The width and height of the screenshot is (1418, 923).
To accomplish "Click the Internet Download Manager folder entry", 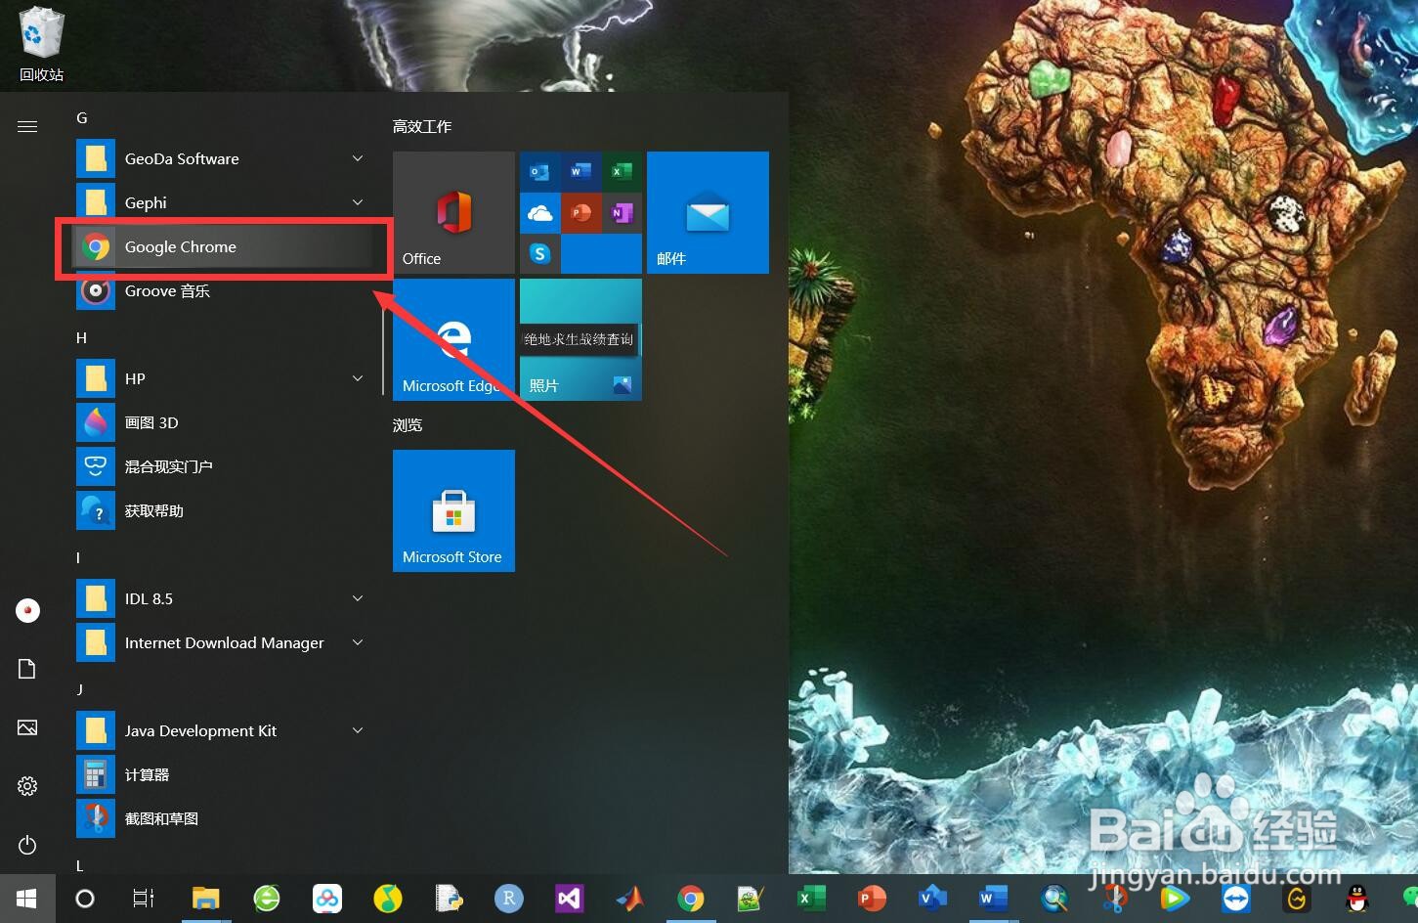I will point(223,642).
